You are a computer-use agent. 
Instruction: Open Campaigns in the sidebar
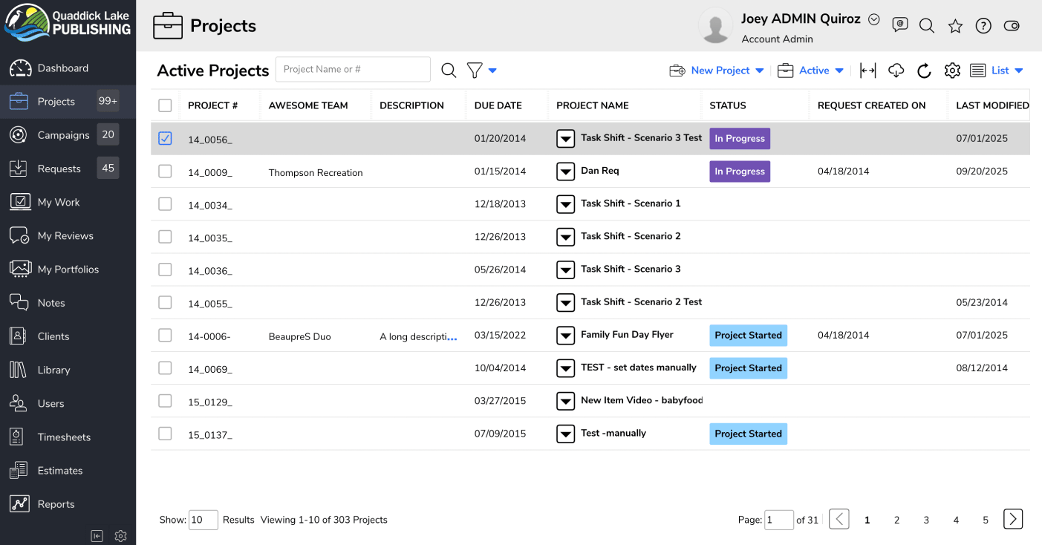pyautogui.click(x=63, y=135)
